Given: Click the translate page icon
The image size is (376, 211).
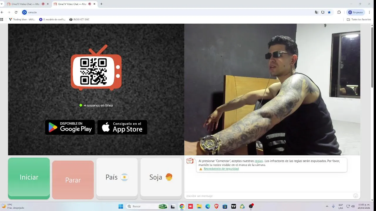Looking at the screenshot, I should click(316, 12).
